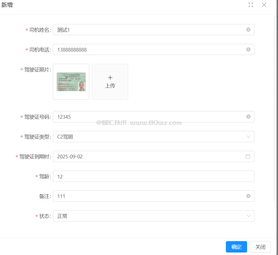
Task: Click the 新增 dialog title text
Action: pos(7,5)
